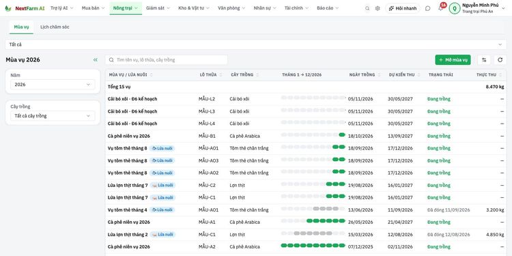
Task: Open the chat messages icon
Action: 428,8
